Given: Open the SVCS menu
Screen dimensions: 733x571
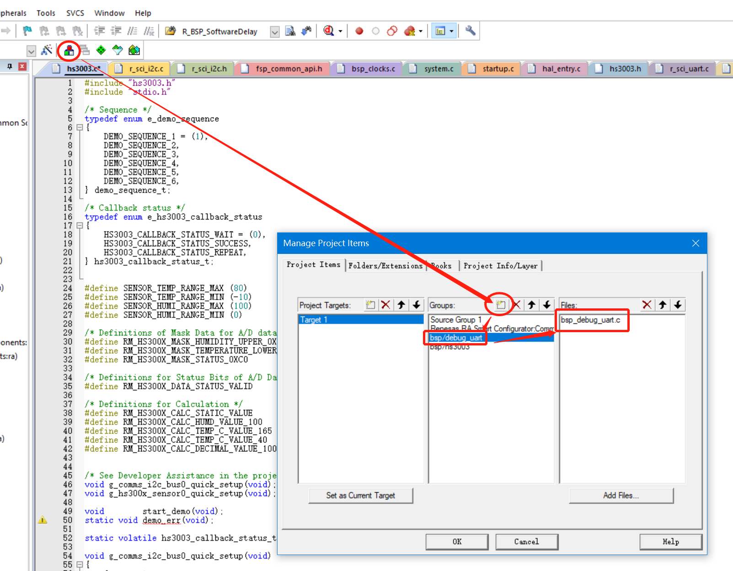Looking at the screenshot, I should (x=75, y=13).
